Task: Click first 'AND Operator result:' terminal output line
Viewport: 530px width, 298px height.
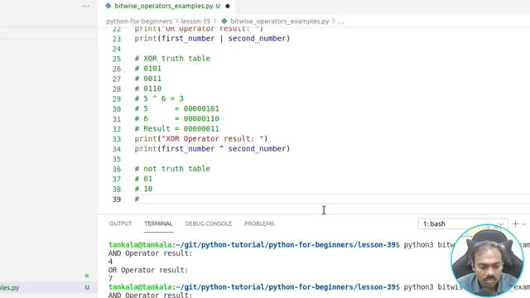Action: click(x=150, y=253)
